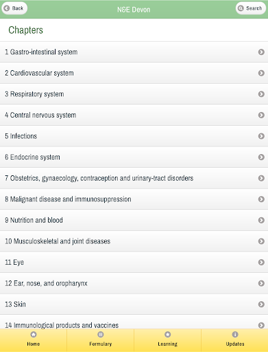Open the Updates info icon
The height and width of the screenshot is (352, 268).
(x=235, y=335)
